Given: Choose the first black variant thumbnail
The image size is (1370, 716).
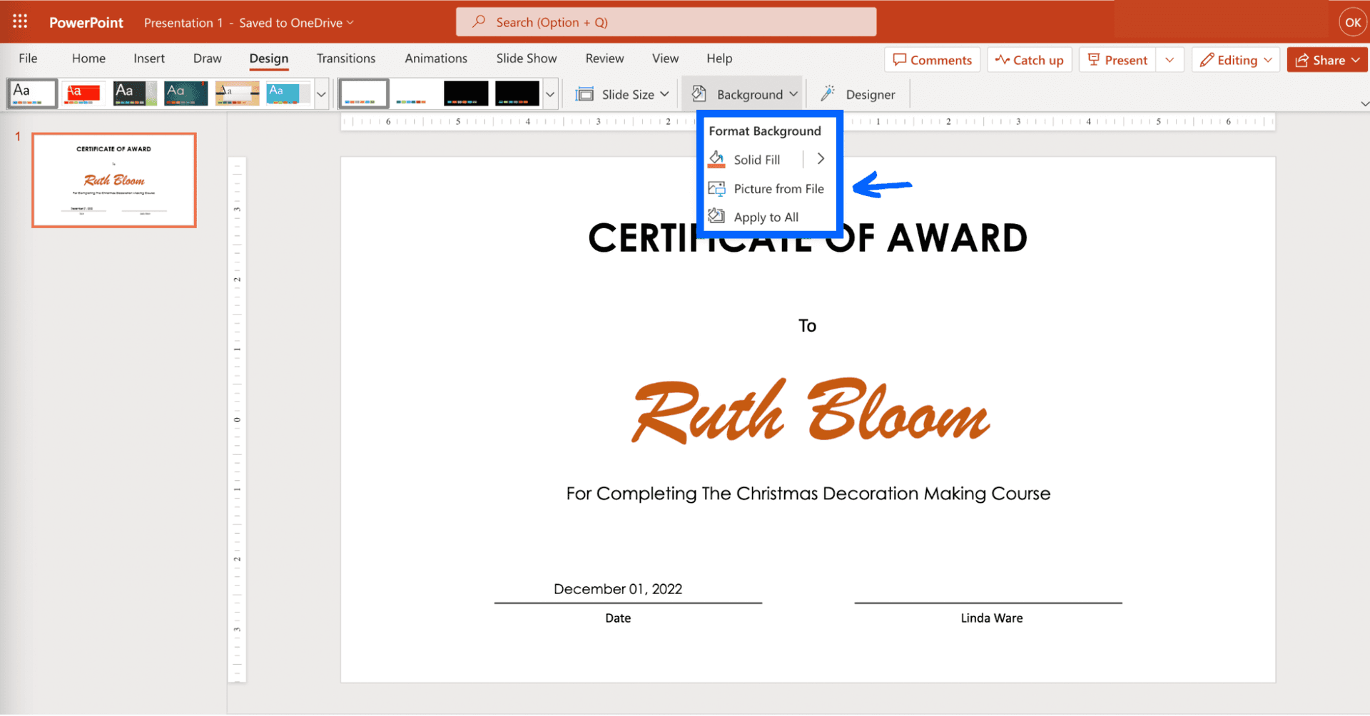Looking at the screenshot, I should point(466,93).
